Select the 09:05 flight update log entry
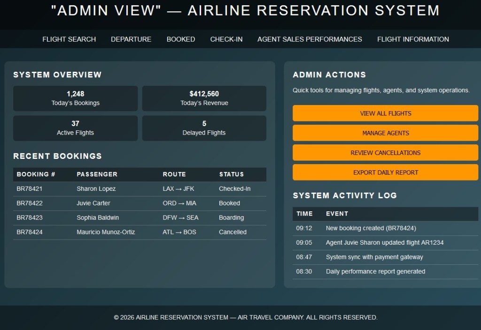The height and width of the screenshot is (330, 481). point(384,243)
